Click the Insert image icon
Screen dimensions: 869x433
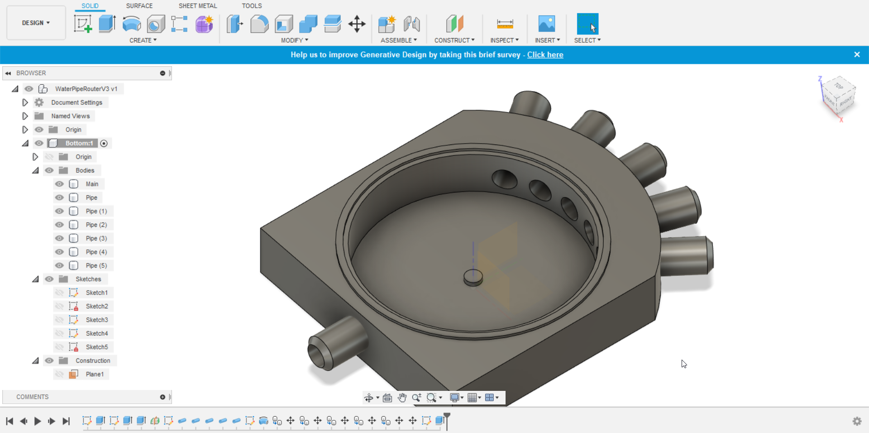pos(547,24)
